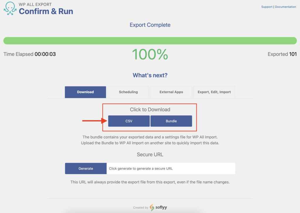The height and width of the screenshot is (213, 300).
Task: Open the Support page
Action: pyautogui.click(x=267, y=7)
